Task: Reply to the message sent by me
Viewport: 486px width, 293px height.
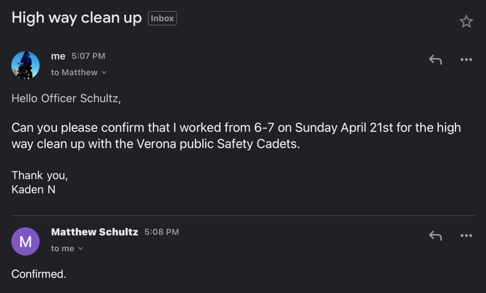Action: click(435, 60)
